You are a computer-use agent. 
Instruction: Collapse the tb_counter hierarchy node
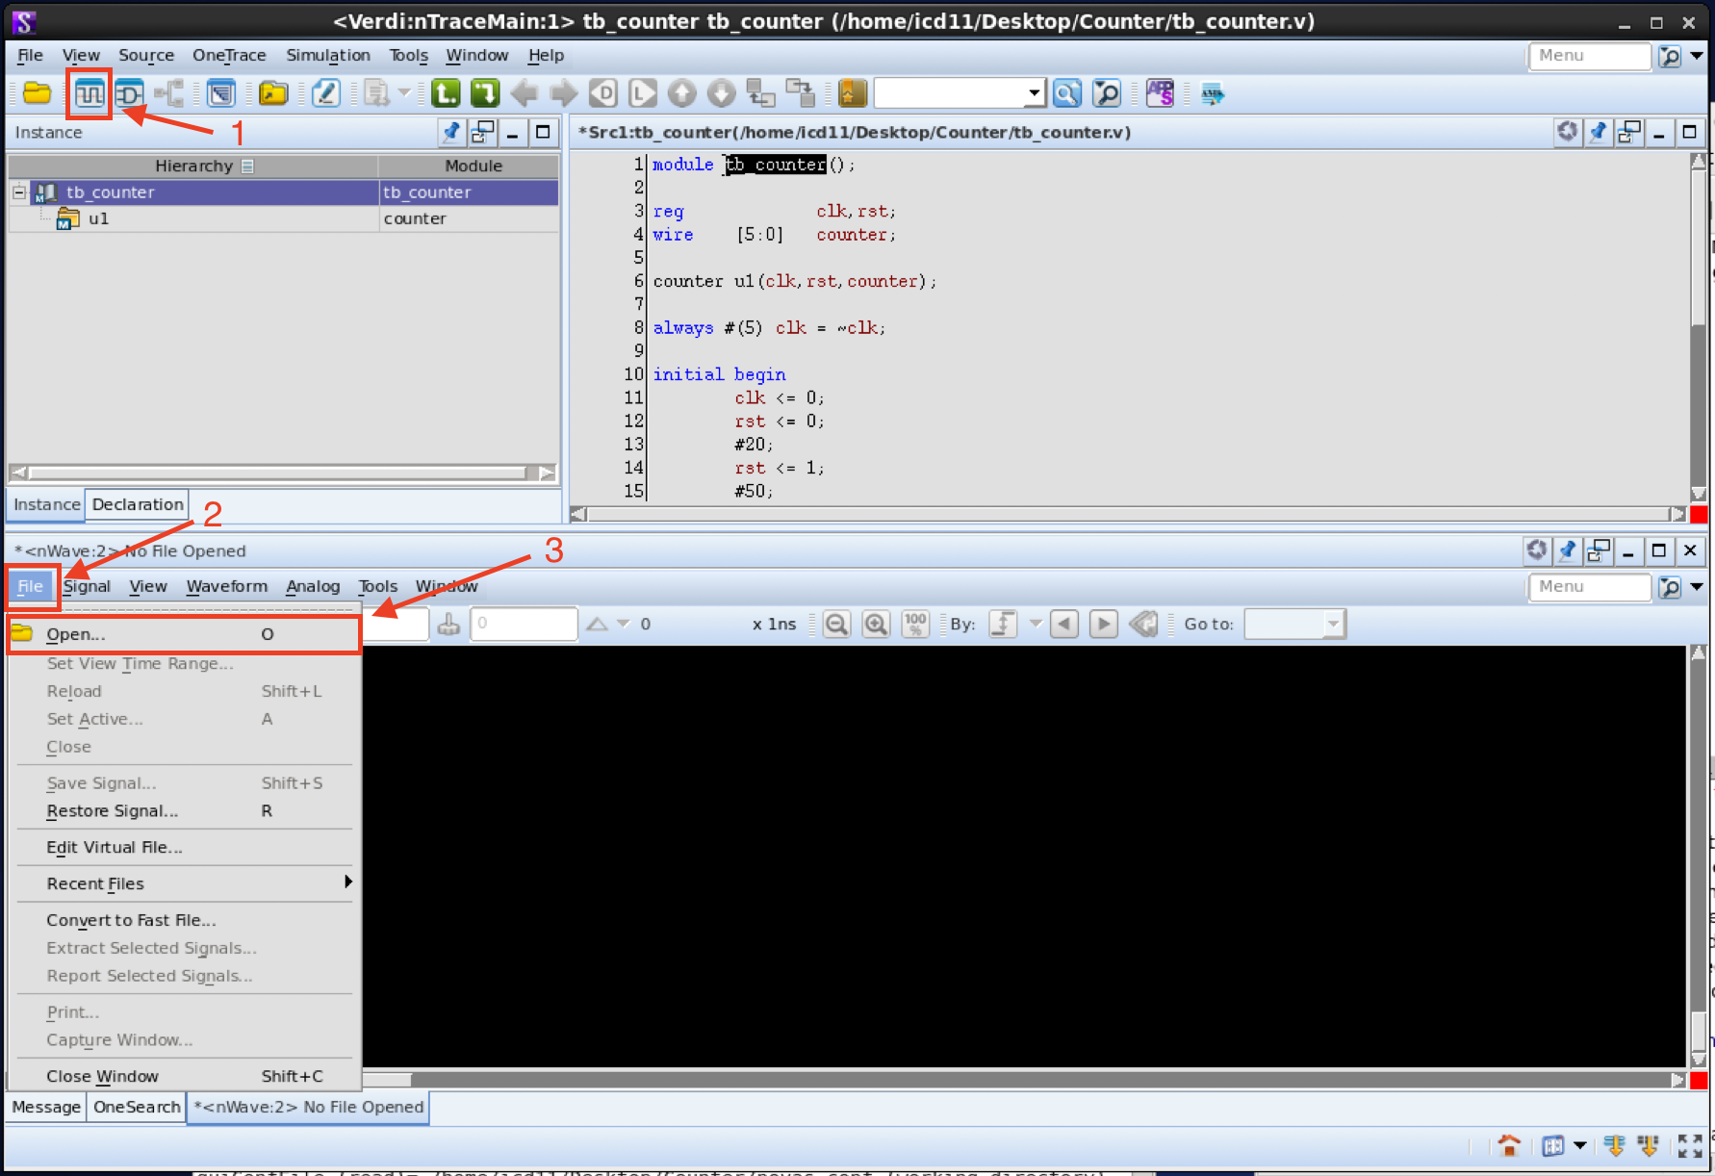tap(18, 192)
